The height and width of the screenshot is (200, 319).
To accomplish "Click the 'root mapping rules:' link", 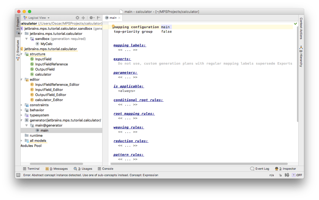I will click(134, 114).
